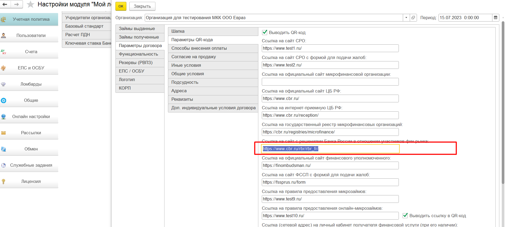
Task: Toggle Выводить ссылку в QR-код checkbox
Action: [x=405, y=216]
